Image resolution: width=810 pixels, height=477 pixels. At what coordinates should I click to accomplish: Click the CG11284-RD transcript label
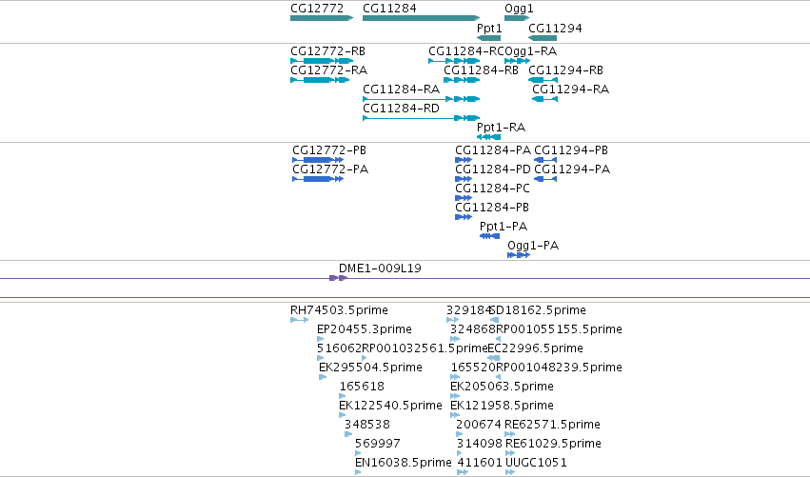click(402, 109)
